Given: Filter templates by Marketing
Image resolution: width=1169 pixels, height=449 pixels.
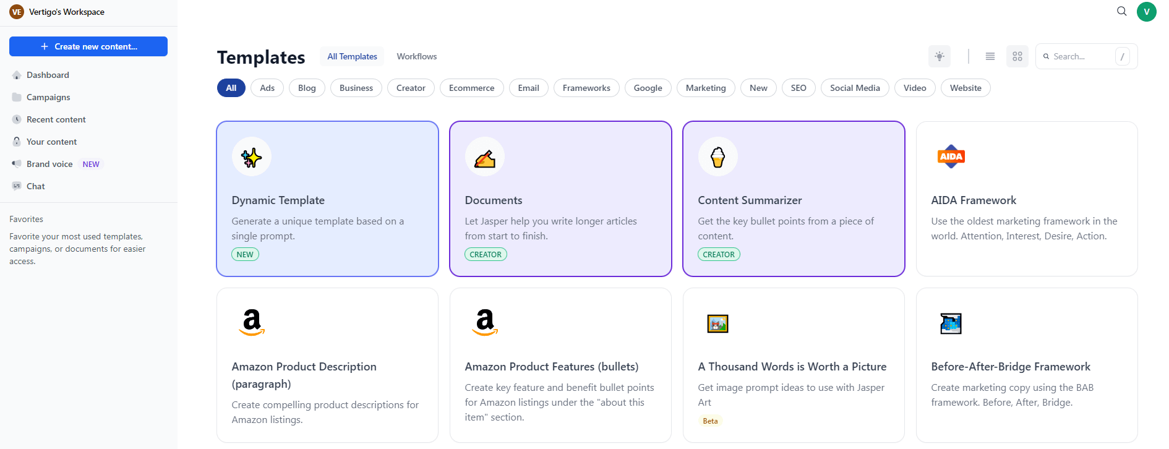Looking at the screenshot, I should 706,88.
